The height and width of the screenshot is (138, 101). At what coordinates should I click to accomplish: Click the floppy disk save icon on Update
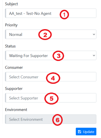(79, 132)
